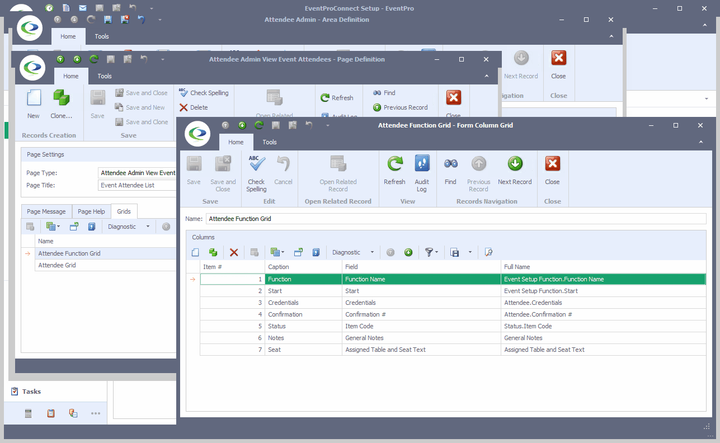
Task: Switch to Tools tab in Area Definition window
Action: pos(102,36)
